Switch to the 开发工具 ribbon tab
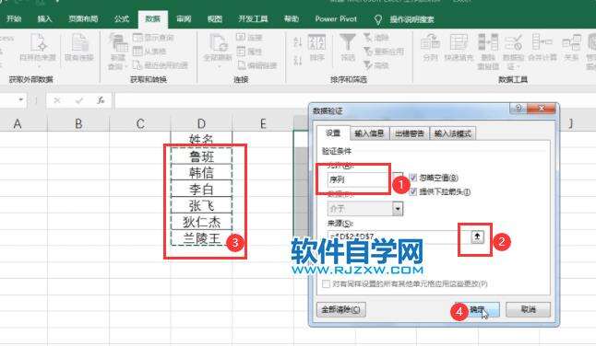 [x=253, y=18]
